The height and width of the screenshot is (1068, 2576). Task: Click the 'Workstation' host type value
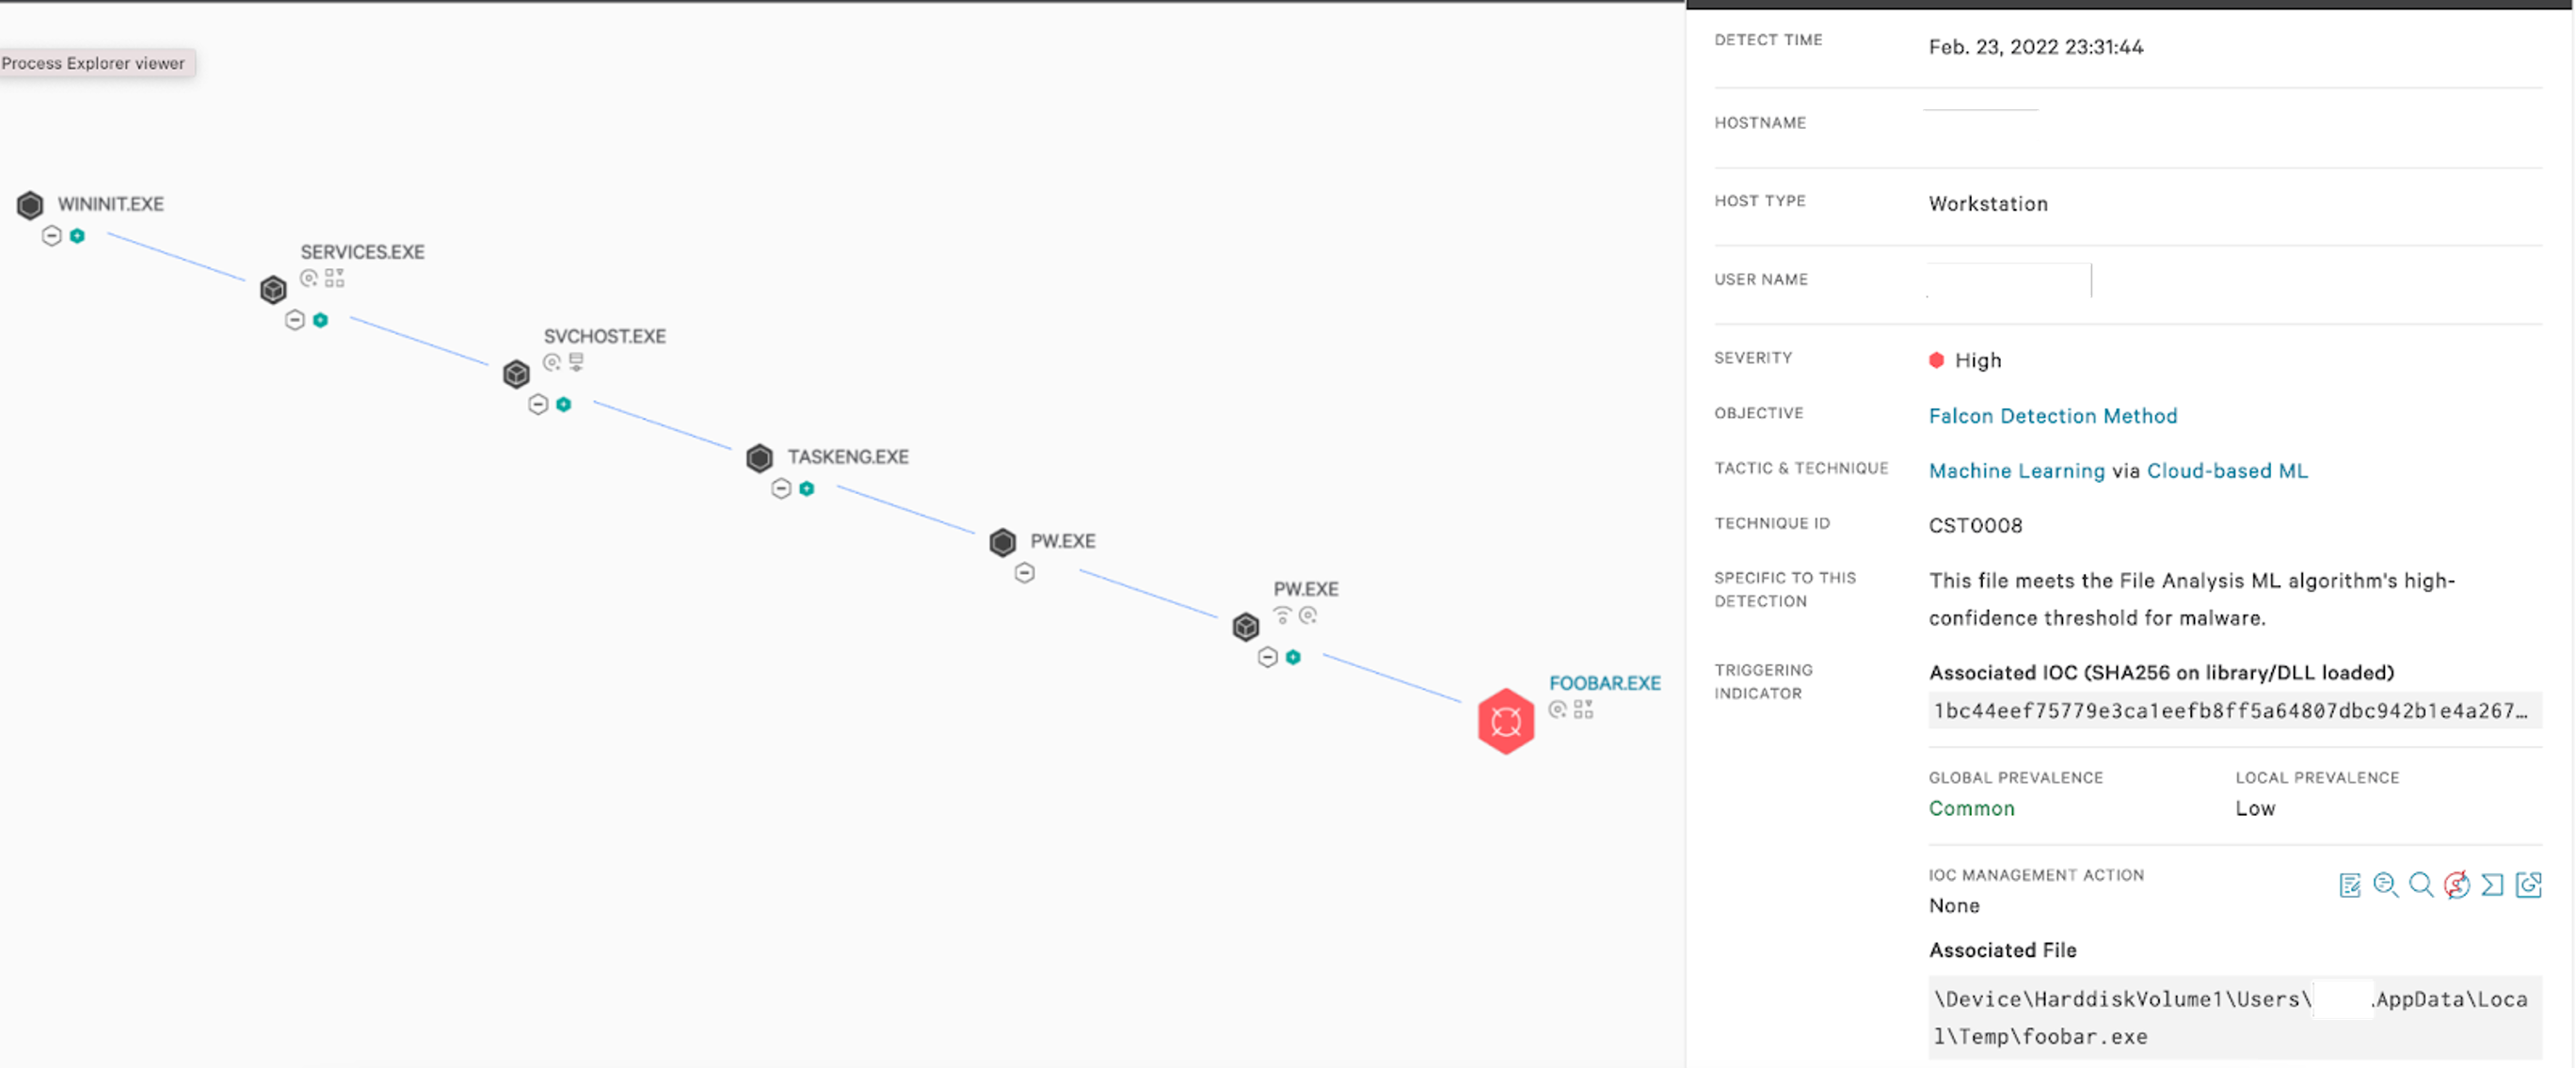1987,204
